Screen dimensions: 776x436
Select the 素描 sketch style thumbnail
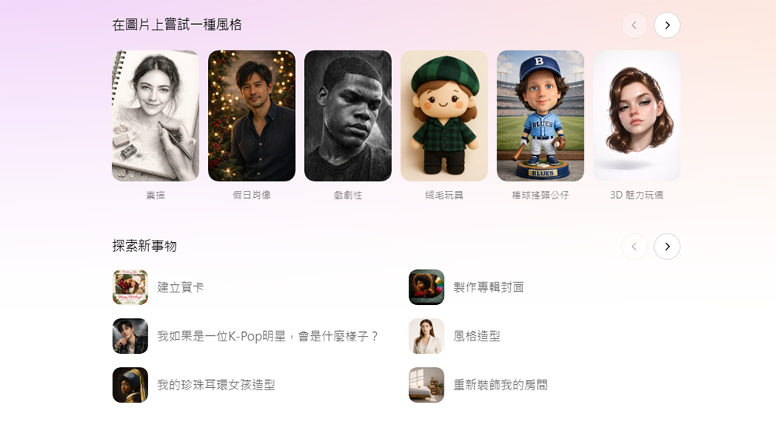pyautogui.click(x=155, y=116)
